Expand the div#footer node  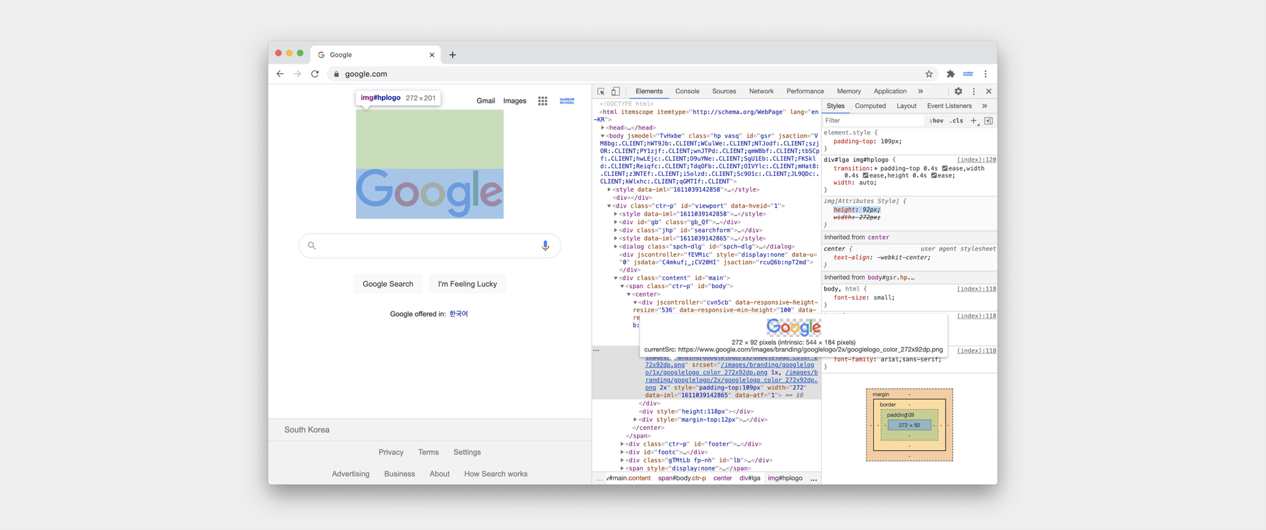622,444
